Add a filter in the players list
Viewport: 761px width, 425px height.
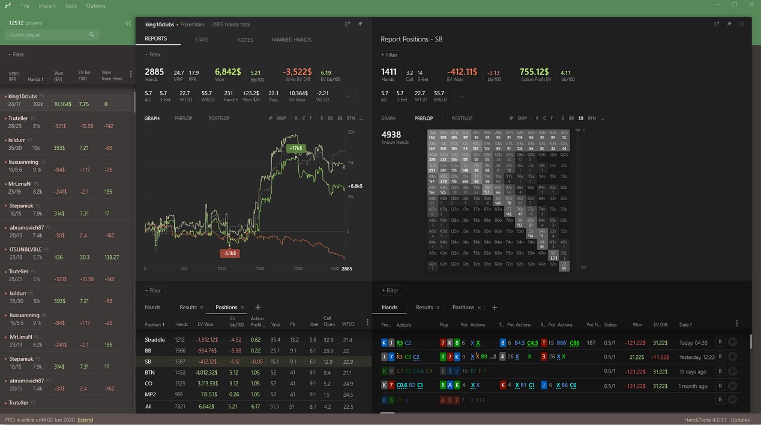16,55
